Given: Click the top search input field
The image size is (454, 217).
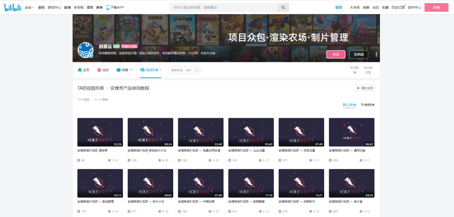Looking at the screenshot, I should click(223, 8).
